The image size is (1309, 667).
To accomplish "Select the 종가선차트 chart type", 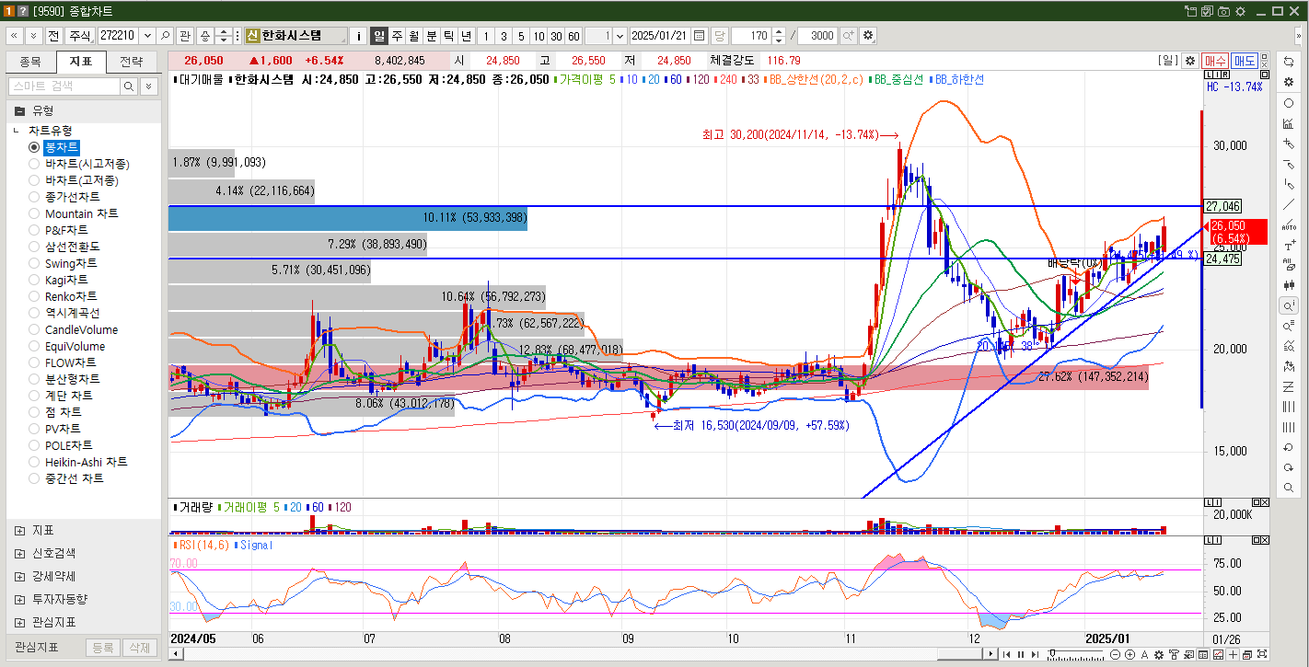I will coord(34,197).
